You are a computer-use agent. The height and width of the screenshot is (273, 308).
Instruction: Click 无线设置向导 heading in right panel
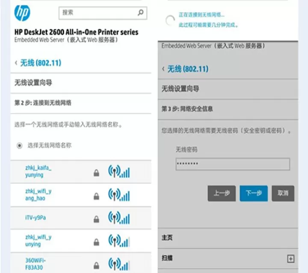coord(181,88)
